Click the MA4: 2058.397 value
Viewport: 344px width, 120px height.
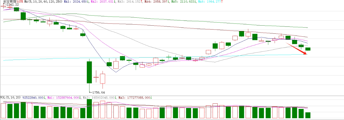[156, 2]
